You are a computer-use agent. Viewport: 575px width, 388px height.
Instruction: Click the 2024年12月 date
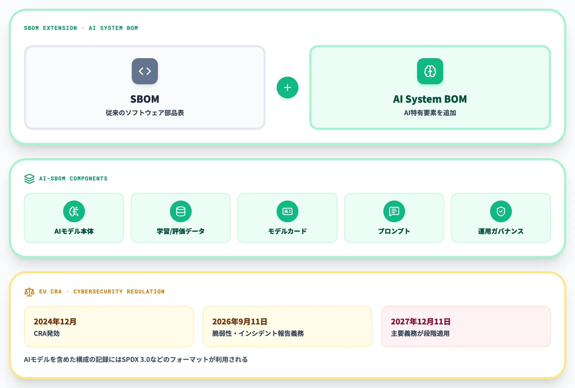[55, 322]
